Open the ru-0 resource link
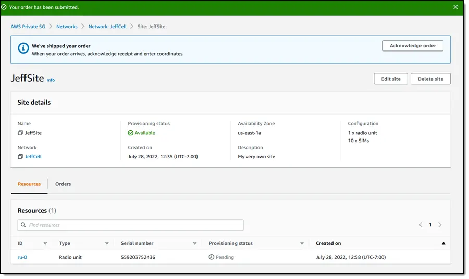Screen dimensions: 469x279 [22, 257]
